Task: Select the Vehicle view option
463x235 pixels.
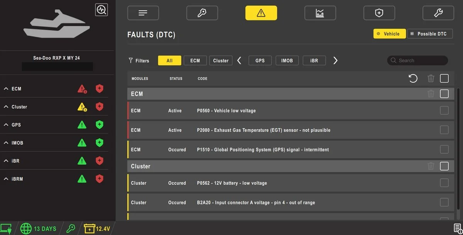Action: click(x=390, y=34)
